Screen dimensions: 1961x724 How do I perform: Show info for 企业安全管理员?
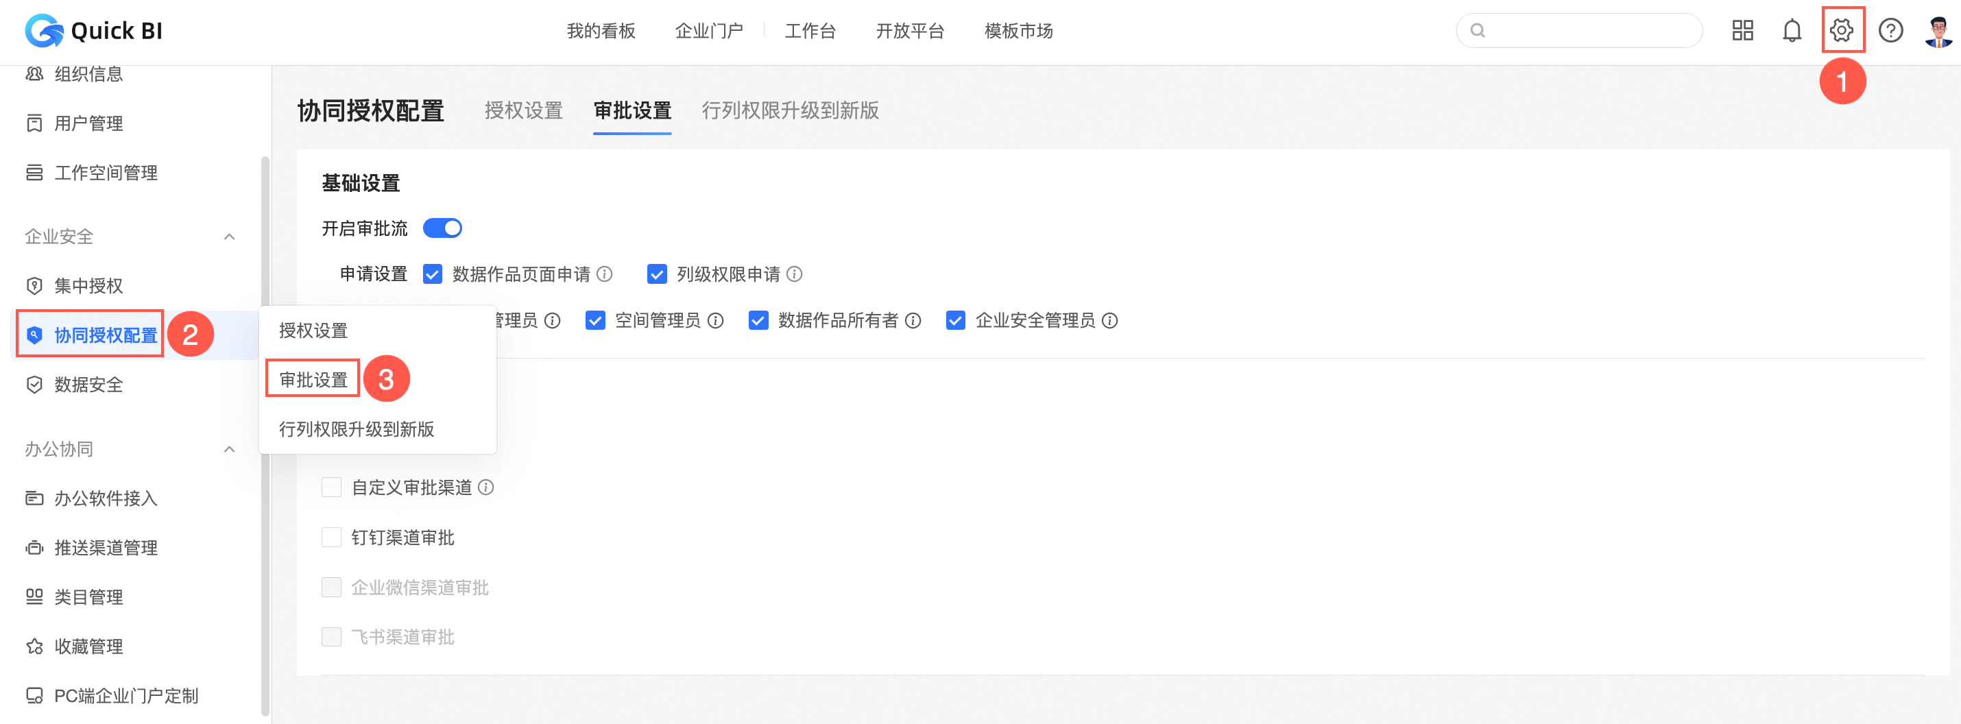coord(1110,320)
